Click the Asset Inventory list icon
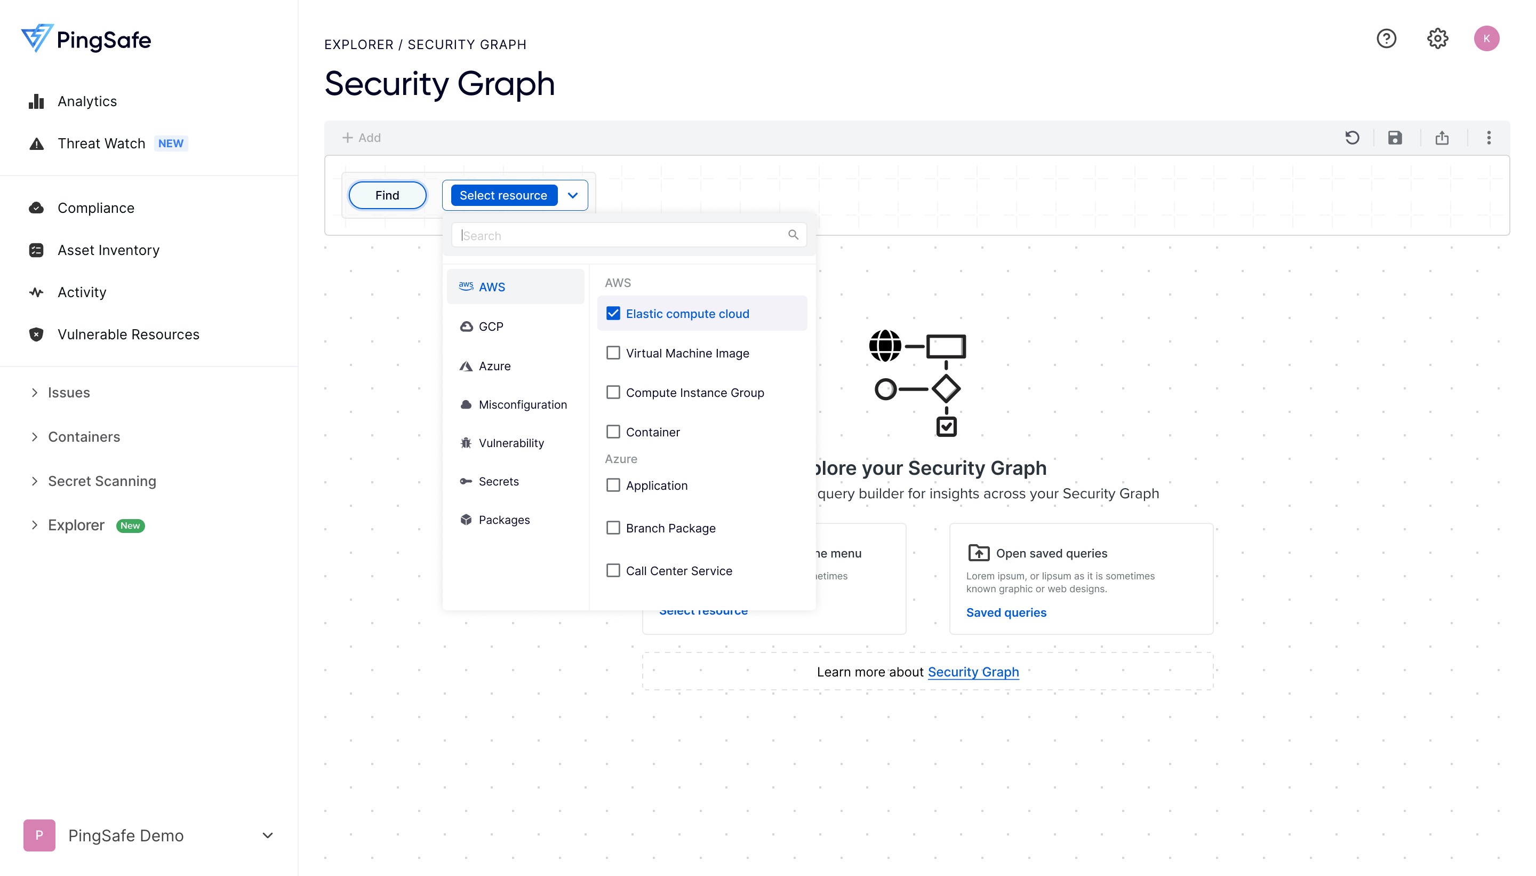 point(36,250)
